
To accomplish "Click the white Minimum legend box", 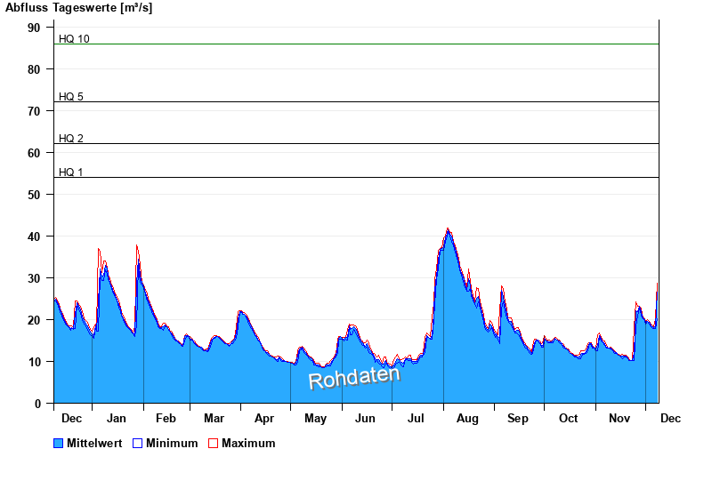I will click(x=137, y=443).
